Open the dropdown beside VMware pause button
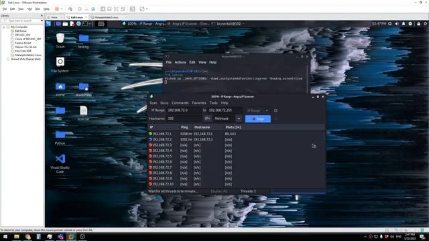Image resolution: width=429 pixels, height=241 pixels. click(x=62, y=9)
